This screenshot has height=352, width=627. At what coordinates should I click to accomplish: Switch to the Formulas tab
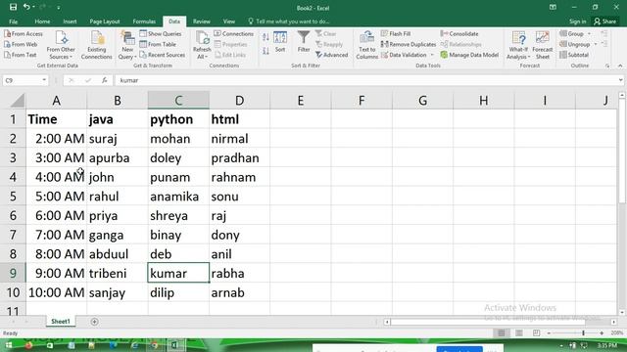coord(144,22)
